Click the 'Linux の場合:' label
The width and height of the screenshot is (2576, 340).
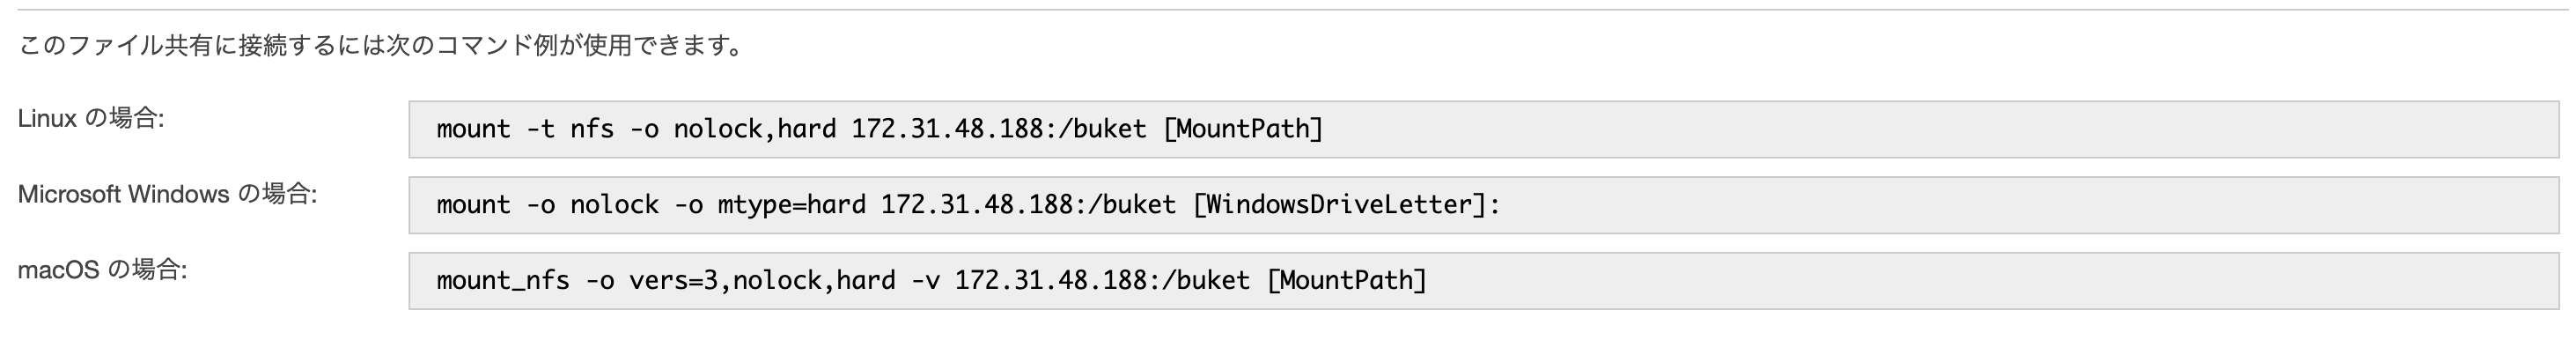(91, 118)
